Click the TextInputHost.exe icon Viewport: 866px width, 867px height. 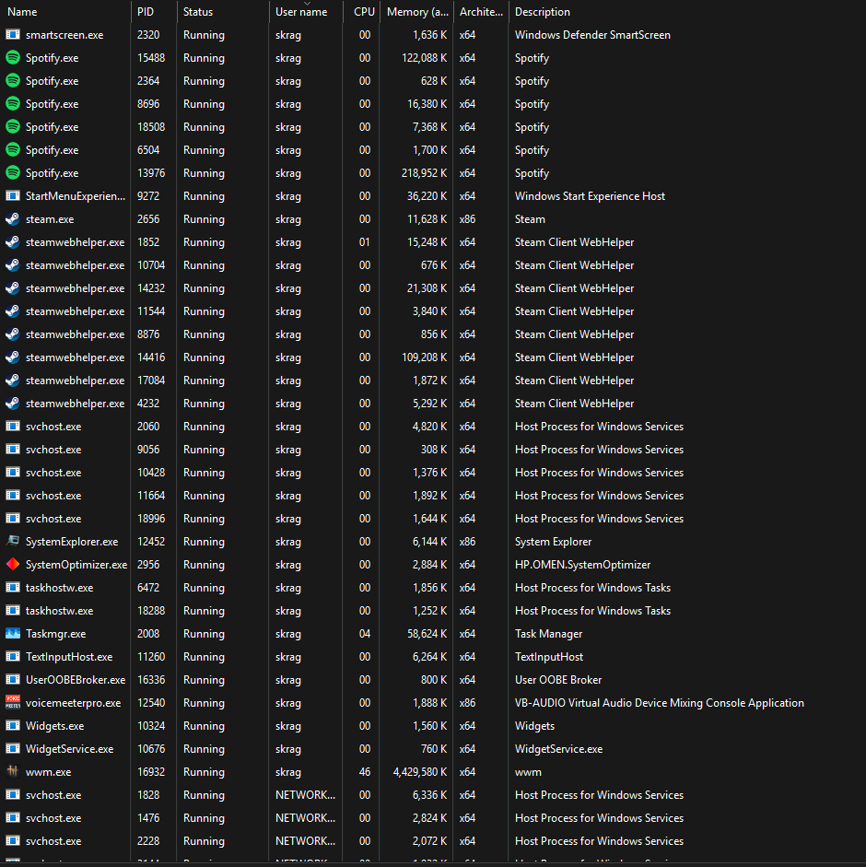pos(13,656)
